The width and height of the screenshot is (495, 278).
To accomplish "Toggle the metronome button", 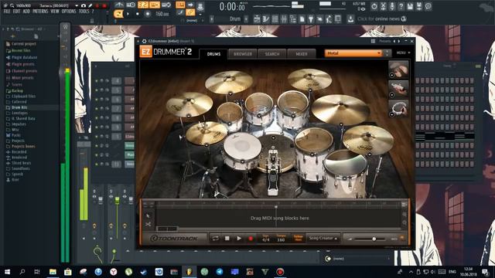I will pos(119,5).
